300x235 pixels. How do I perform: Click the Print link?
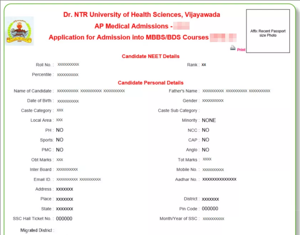(241, 50)
